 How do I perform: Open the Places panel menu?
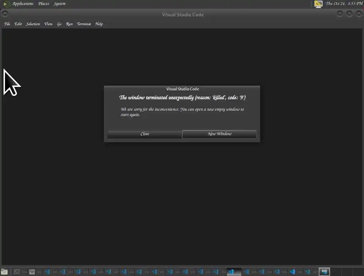click(43, 4)
